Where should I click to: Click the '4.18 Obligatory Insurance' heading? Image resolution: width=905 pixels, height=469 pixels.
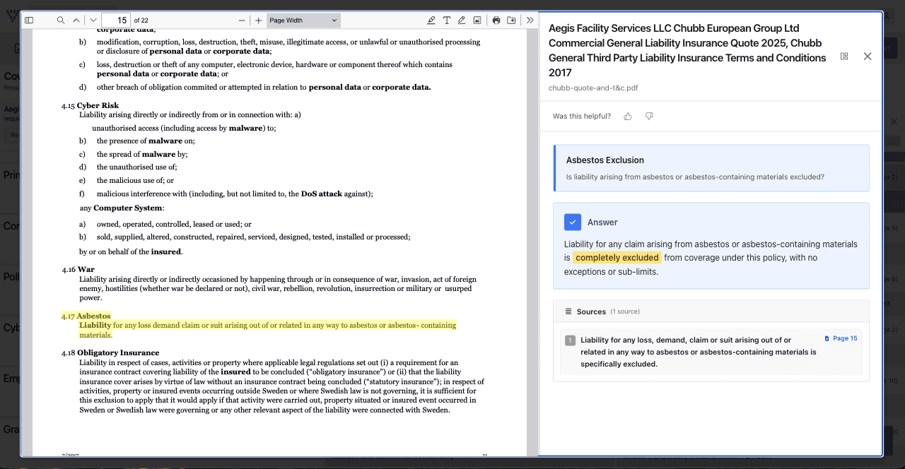[x=110, y=352]
